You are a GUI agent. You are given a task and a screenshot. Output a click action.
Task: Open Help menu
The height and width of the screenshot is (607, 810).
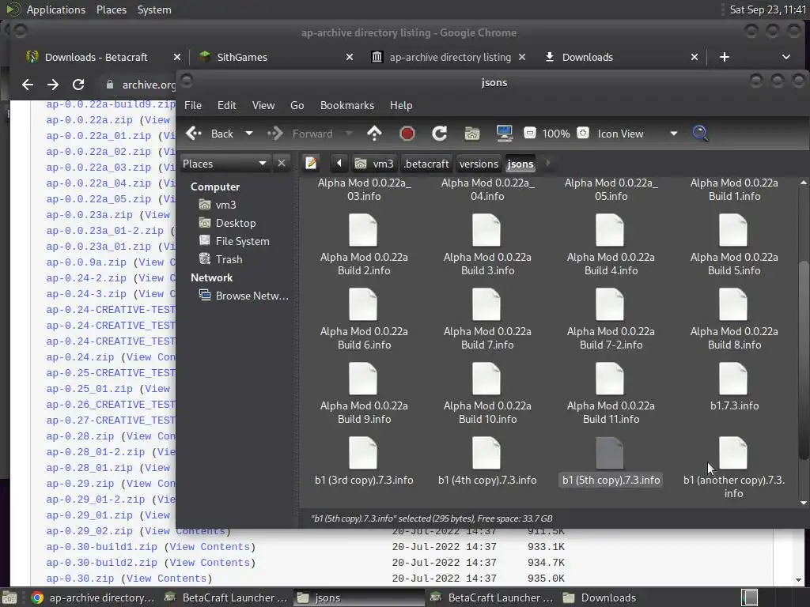tap(401, 105)
